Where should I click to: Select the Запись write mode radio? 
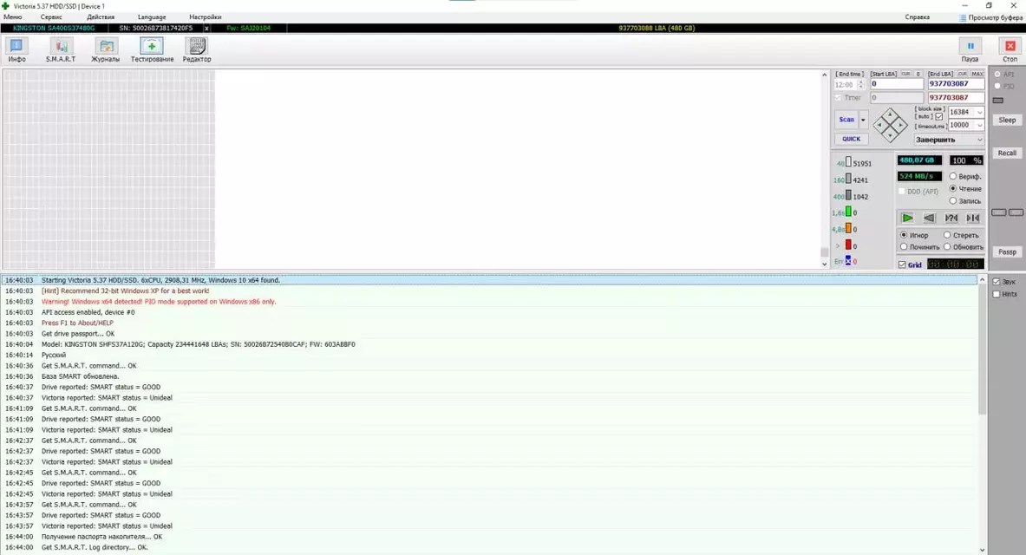(x=952, y=201)
